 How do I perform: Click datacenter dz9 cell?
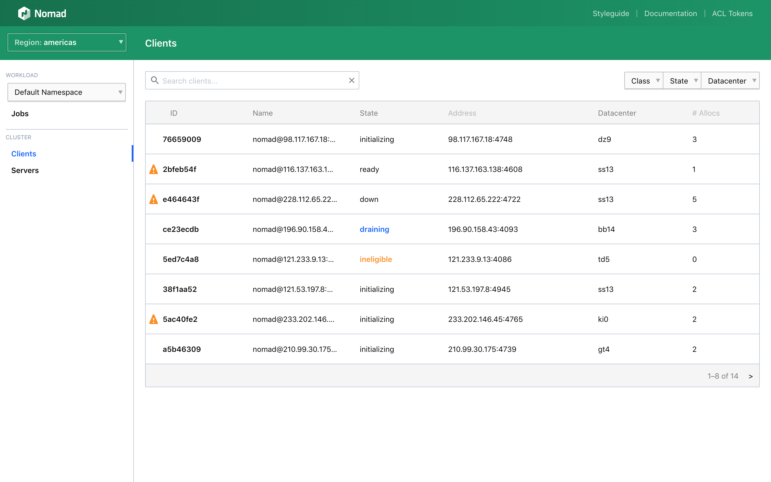[x=604, y=139]
